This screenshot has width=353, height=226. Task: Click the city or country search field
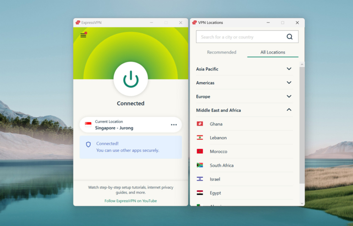241,37
